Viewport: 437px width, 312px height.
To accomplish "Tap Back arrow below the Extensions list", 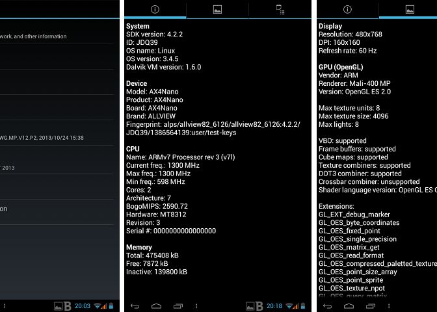I will point(328,305).
